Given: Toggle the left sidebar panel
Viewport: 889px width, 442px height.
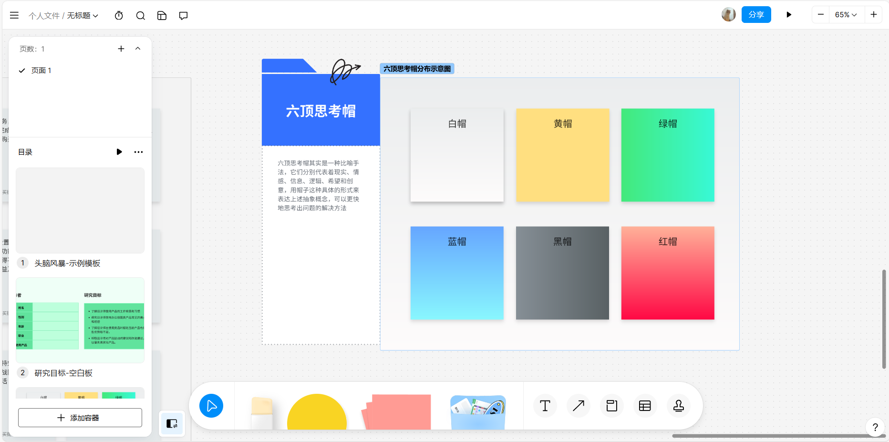Looking at the screenshot, I should (x=172, y=423).
